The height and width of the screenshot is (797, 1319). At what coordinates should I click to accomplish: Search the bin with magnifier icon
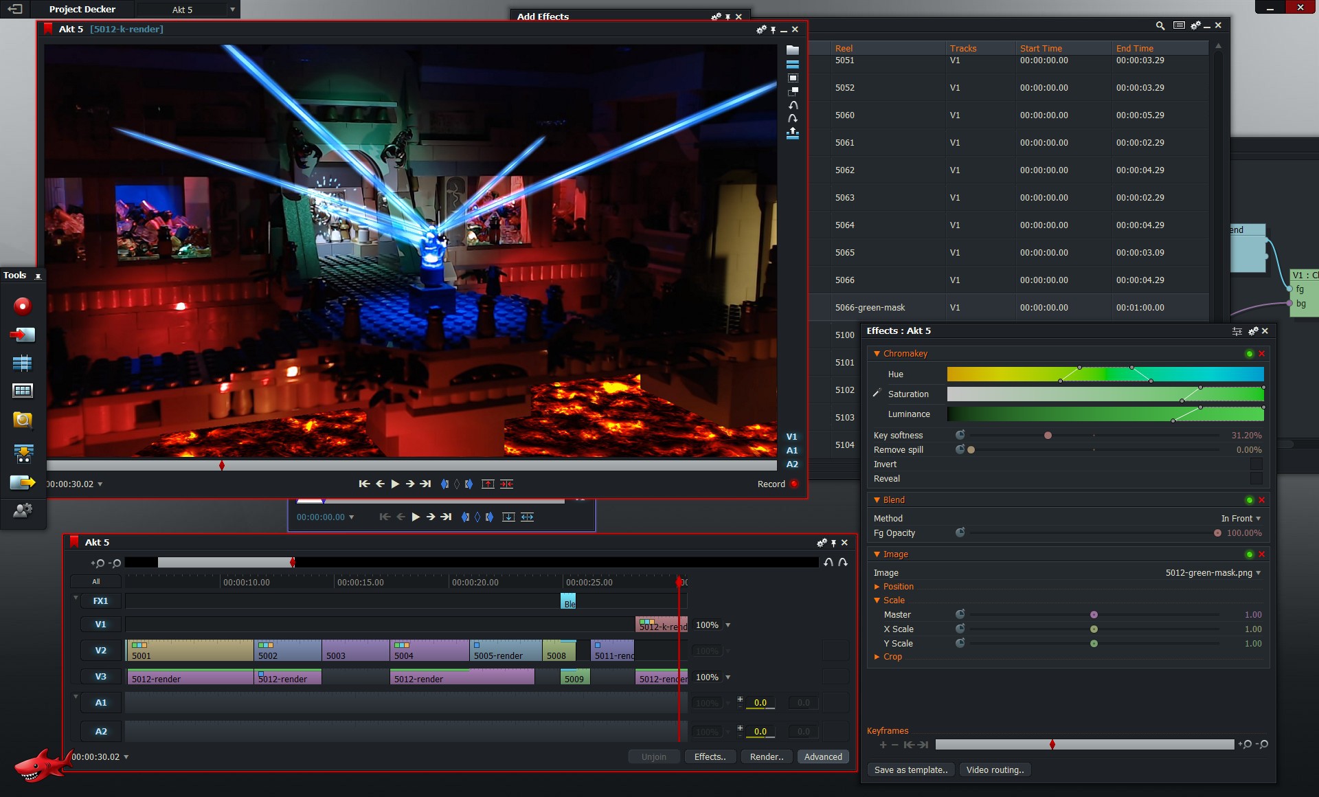pyautogui.click(x=1160, y=25)
